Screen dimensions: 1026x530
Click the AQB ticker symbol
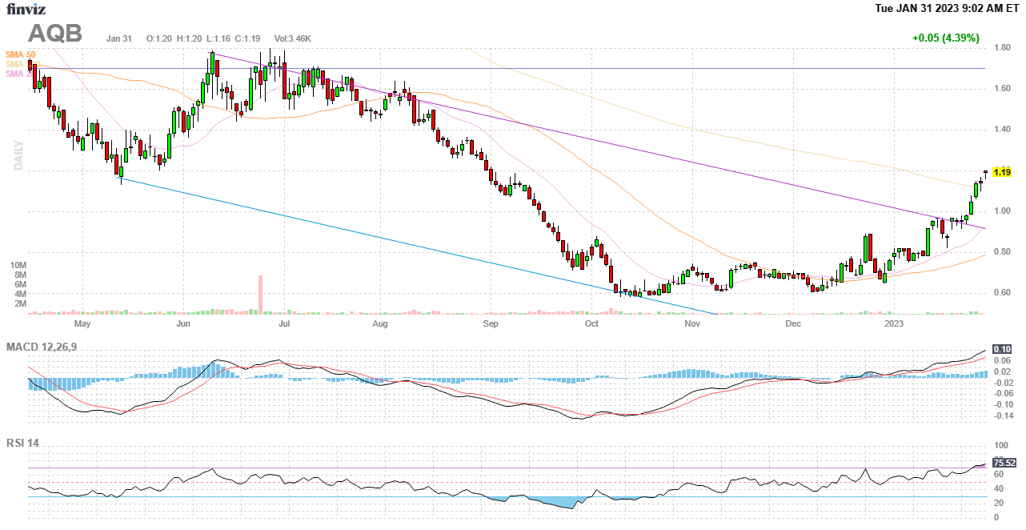pyautogui.click(x=55, y=33)
